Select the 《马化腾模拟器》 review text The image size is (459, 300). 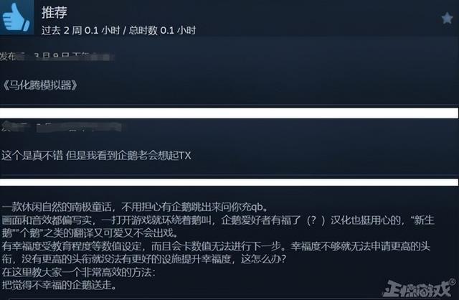point(40,85)
